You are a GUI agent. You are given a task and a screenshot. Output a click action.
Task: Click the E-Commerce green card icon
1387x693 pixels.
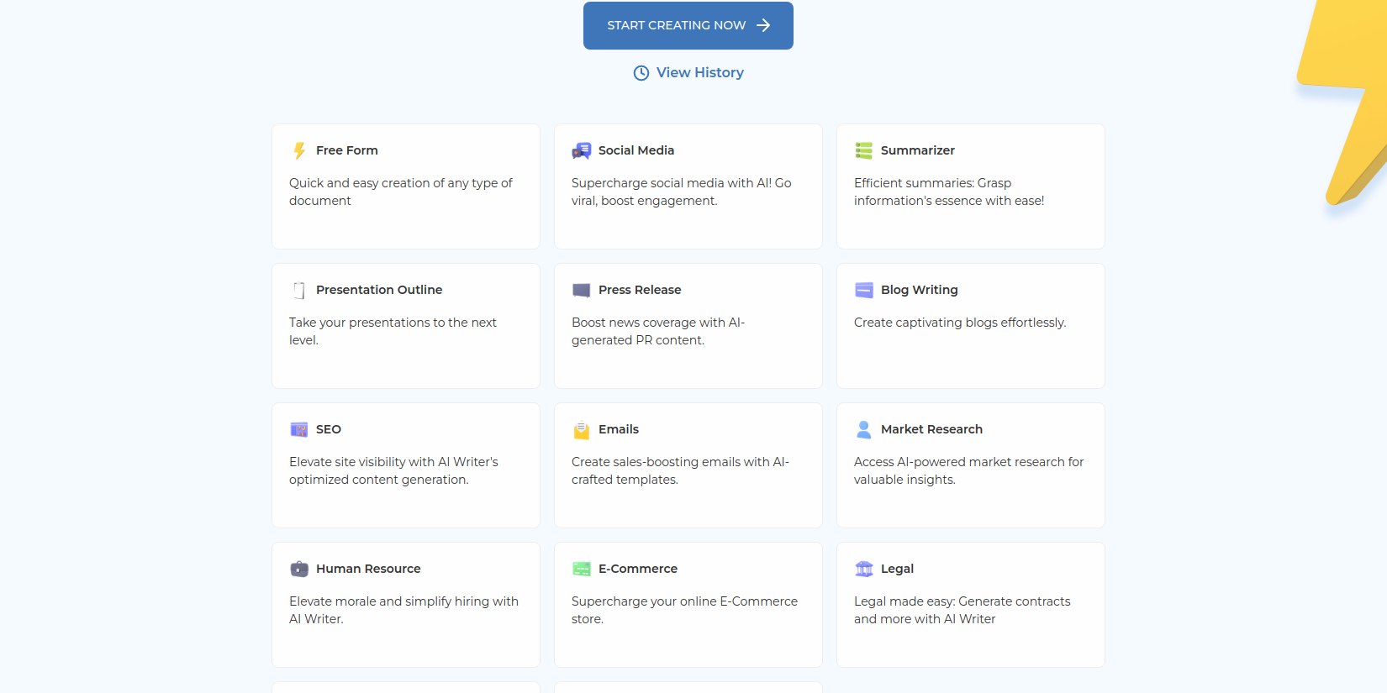click(x=581, y=569)
